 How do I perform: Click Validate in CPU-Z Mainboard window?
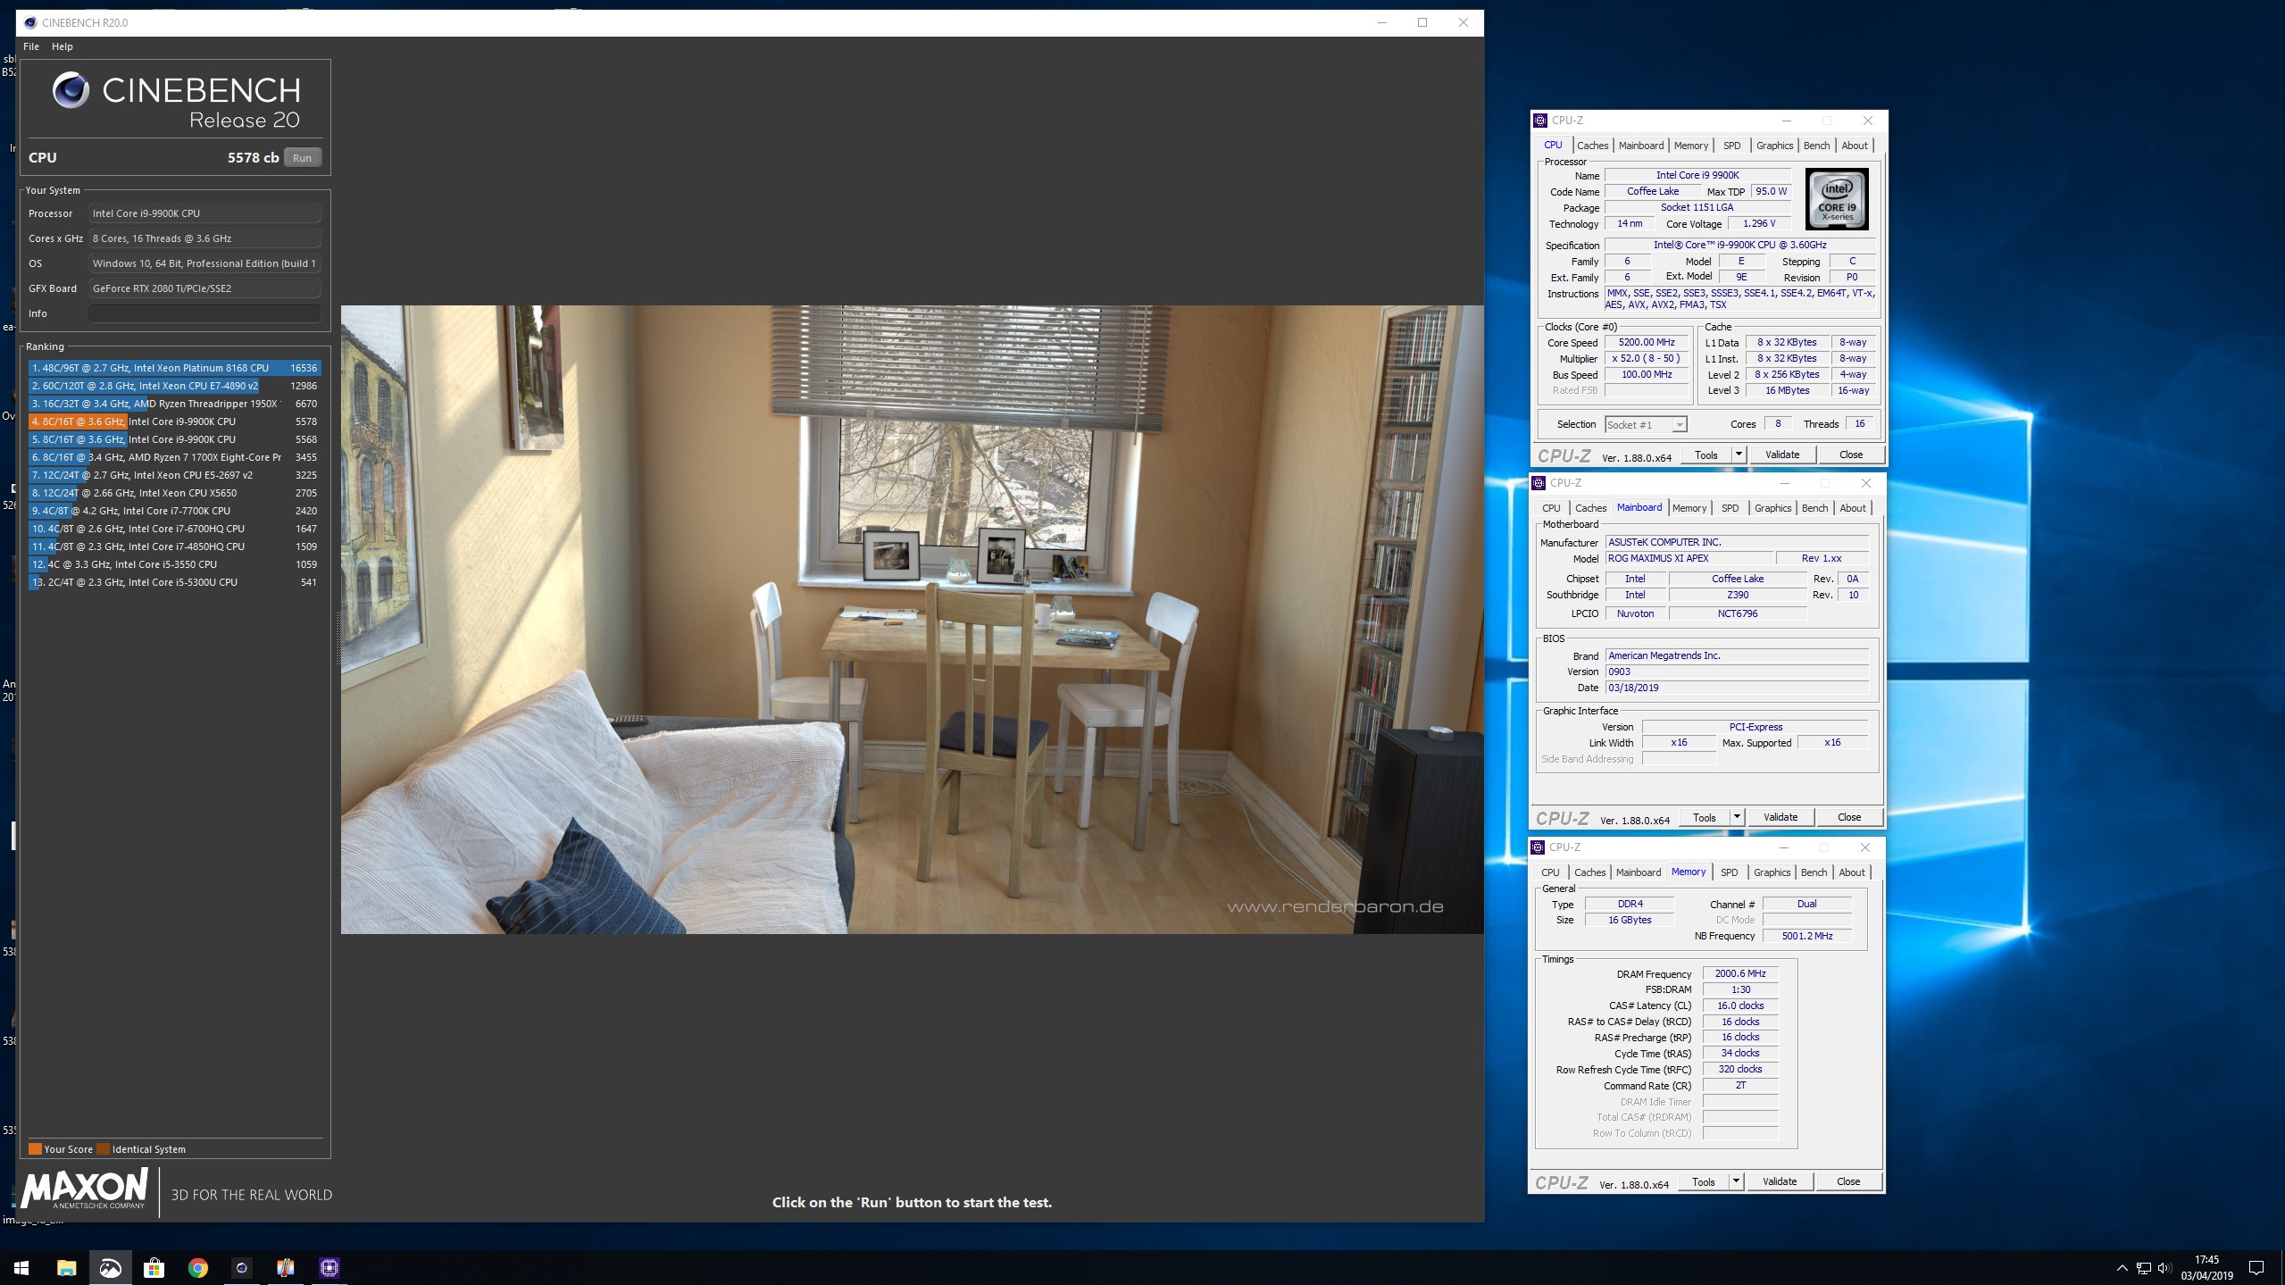[1780, 817]
